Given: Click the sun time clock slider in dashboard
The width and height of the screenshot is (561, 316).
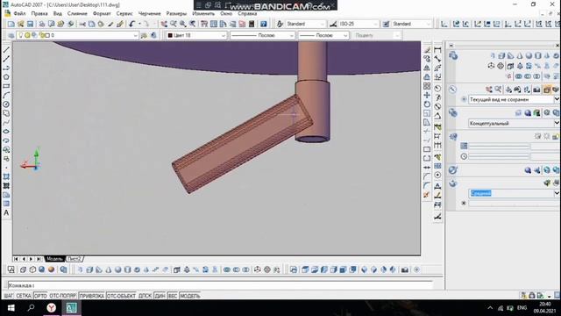Looking at the screenshot, I should point(499,156).
